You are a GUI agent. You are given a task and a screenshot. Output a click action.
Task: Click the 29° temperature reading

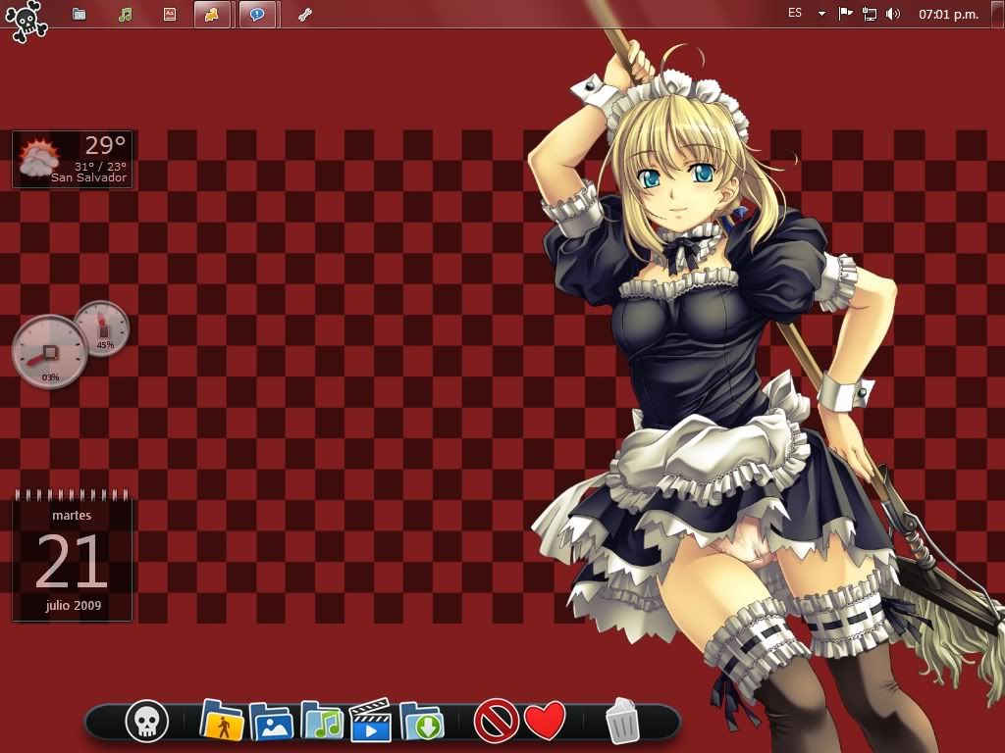106,145
